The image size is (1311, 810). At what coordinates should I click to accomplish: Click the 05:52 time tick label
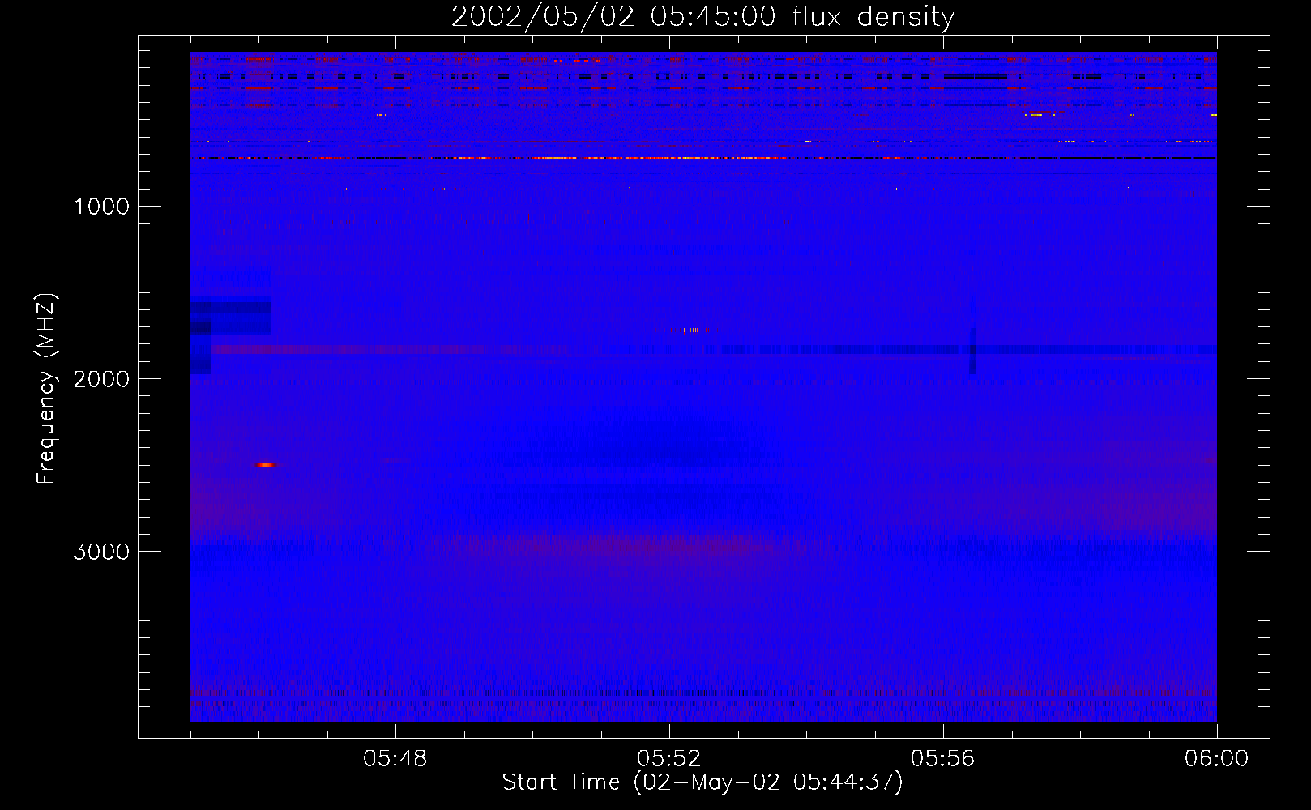pos(669,759)
